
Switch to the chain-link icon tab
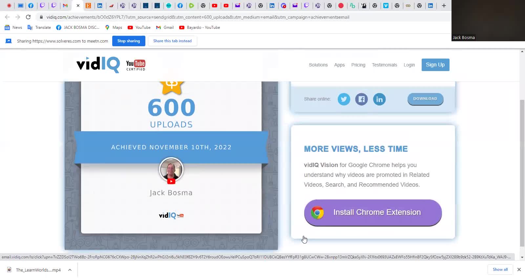click(408, 6)
